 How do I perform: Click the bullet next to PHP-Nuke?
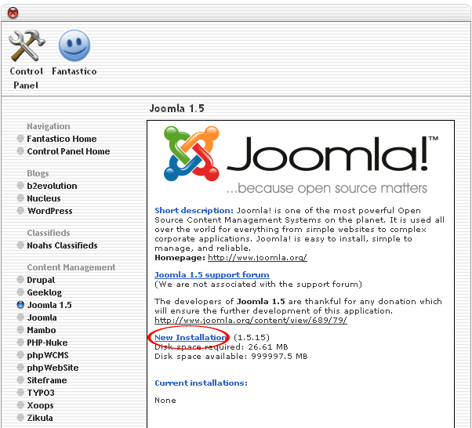pos(20,343)
